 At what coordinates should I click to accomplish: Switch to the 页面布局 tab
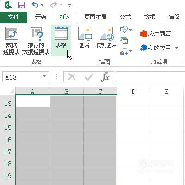95,17
